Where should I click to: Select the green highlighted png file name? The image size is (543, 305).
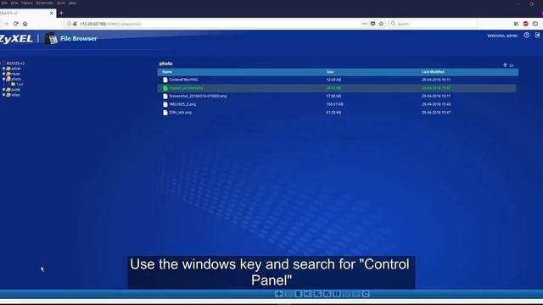[186, 88]
